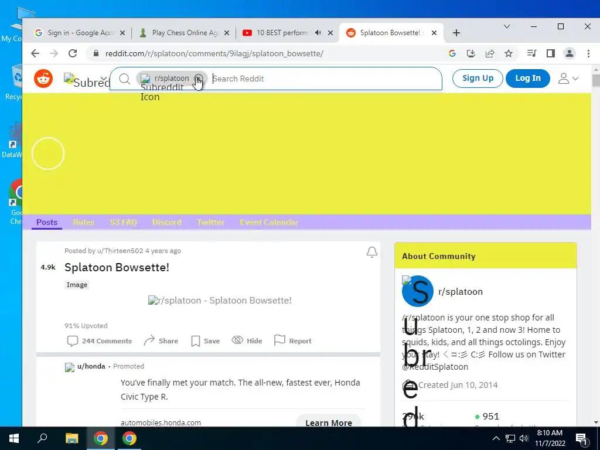Open the network icon in system tray

(x=510, y=438)
